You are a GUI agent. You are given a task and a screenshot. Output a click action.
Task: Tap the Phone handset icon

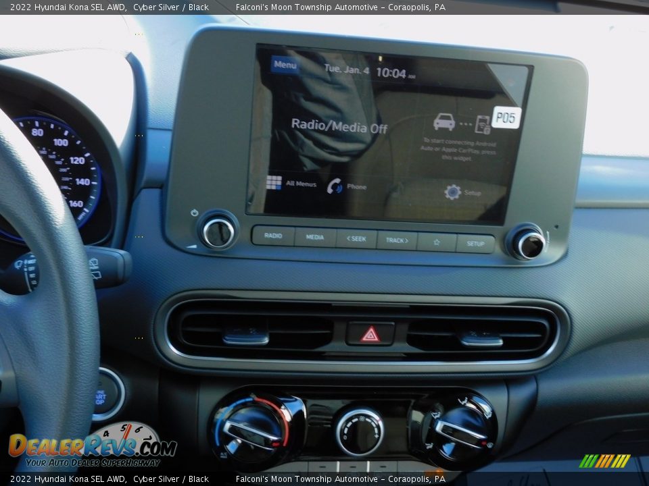coord(335,186)
